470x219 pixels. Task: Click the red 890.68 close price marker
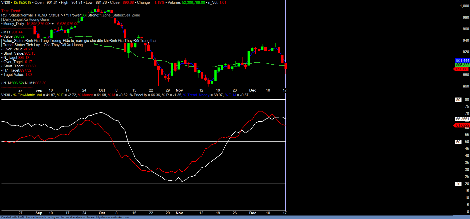click(x=461, y=69)
